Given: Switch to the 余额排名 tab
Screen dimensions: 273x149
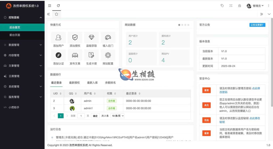Looking at the screenshot, I should tap(110, 83).
